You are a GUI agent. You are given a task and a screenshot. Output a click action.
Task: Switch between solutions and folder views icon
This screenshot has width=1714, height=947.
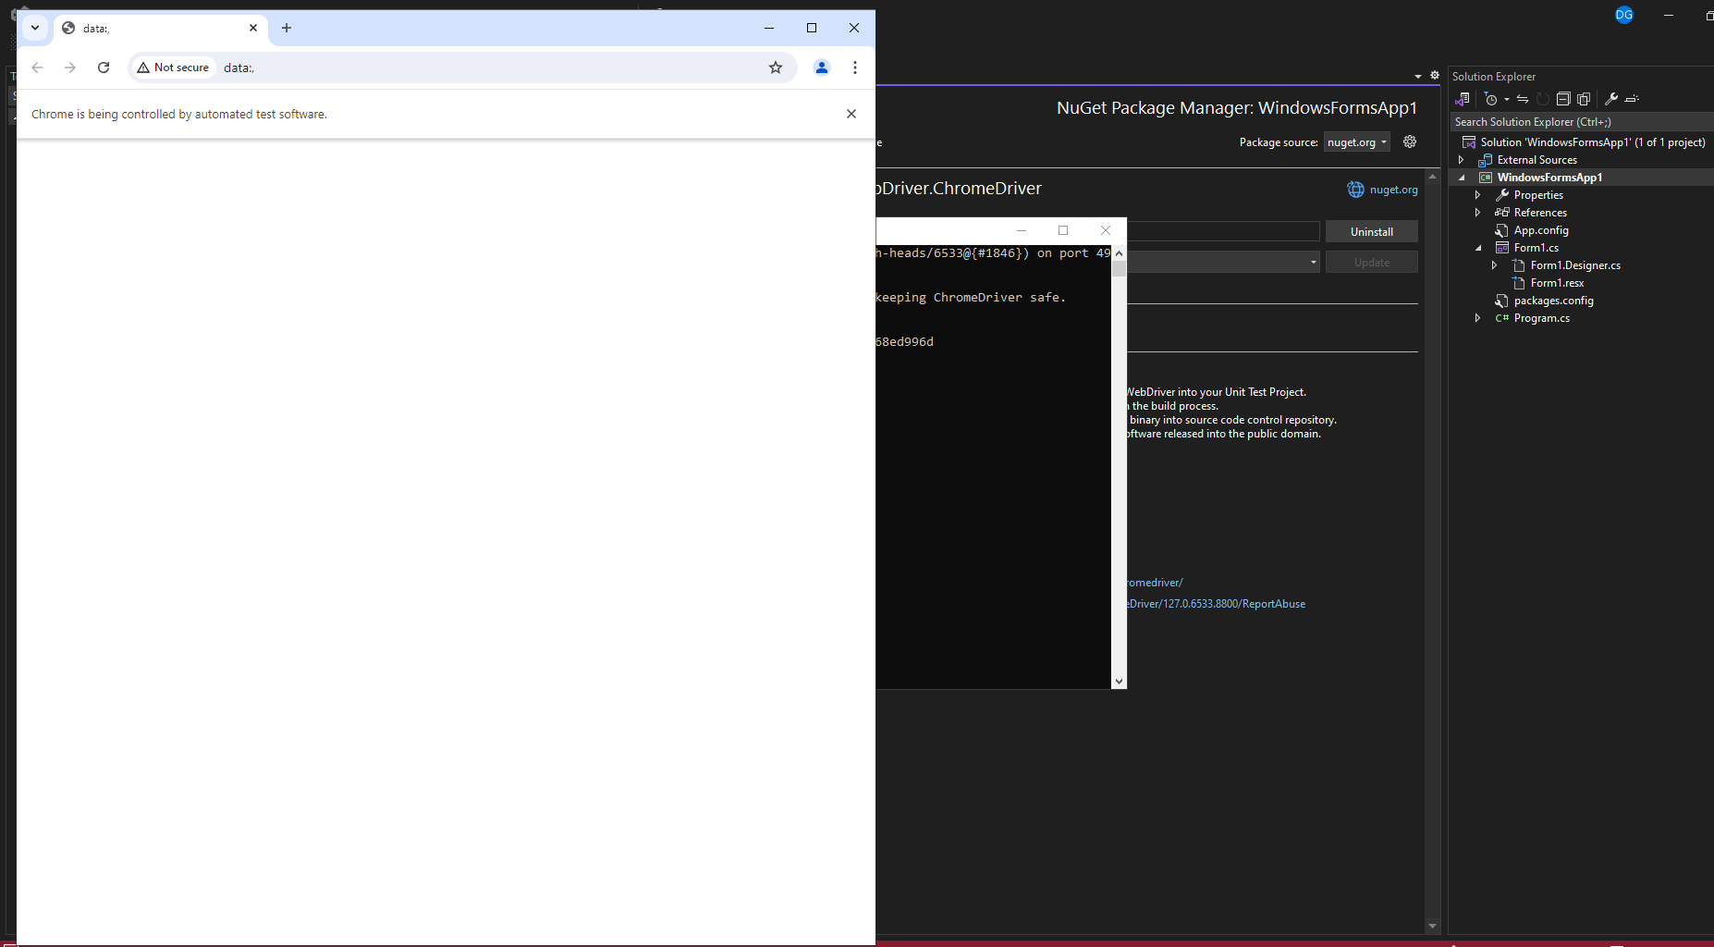click(1462, 99)
